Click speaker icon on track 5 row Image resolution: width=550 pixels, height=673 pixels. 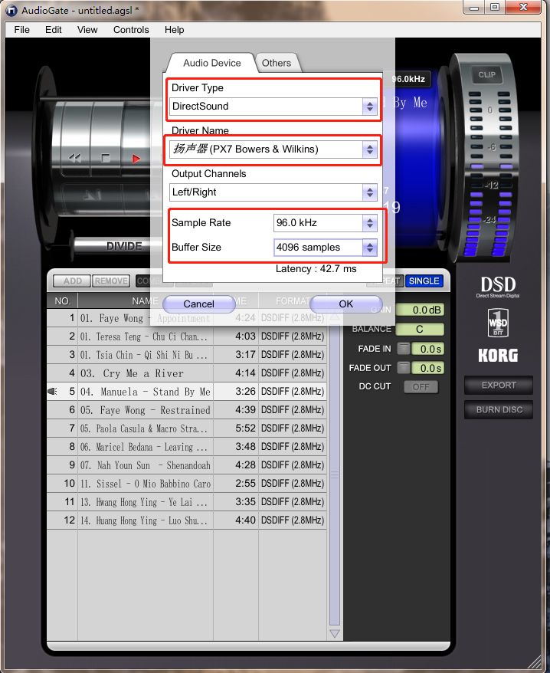(x=52, y=392)
